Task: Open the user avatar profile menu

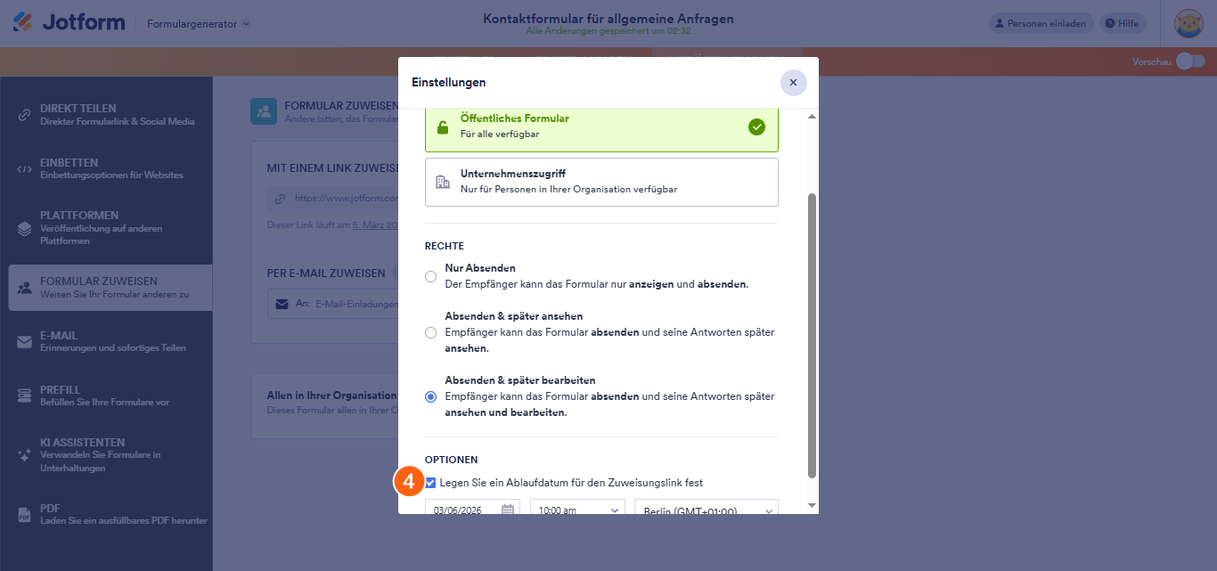Action: (1188, 24)
